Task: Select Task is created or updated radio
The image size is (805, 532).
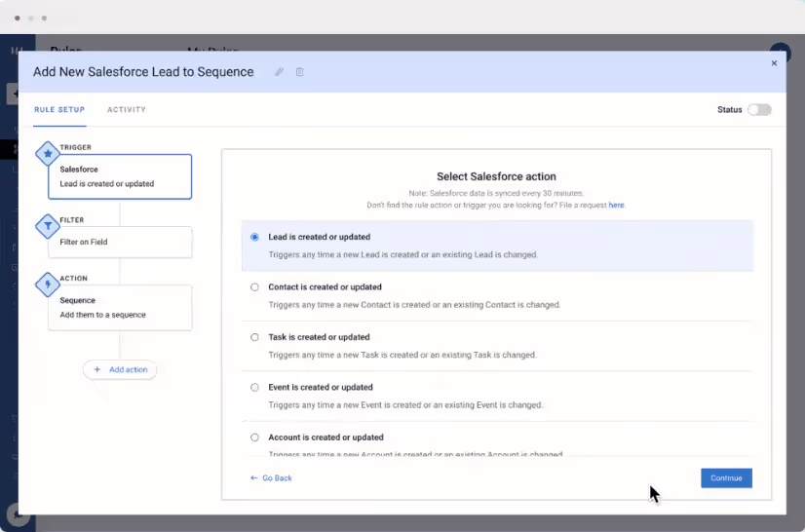Action: point(254,337)
